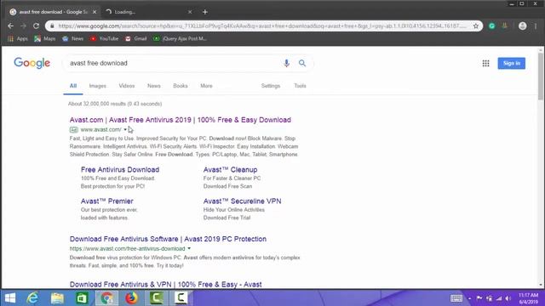The image size is (545, 306).
Task: Open the Tools search options
Action: 300,86
